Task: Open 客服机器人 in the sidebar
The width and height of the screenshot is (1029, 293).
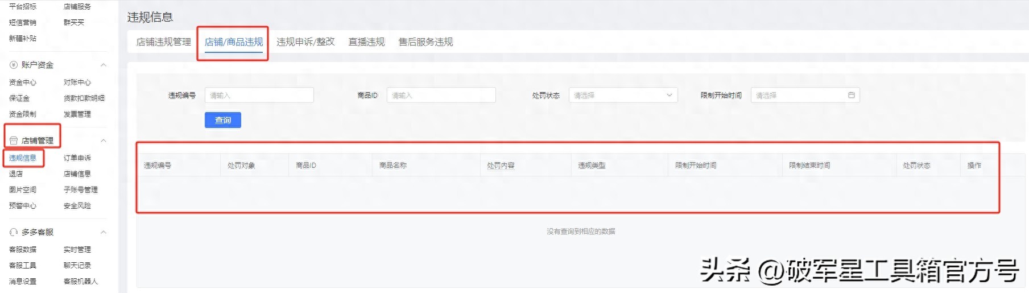Action: 81,282
